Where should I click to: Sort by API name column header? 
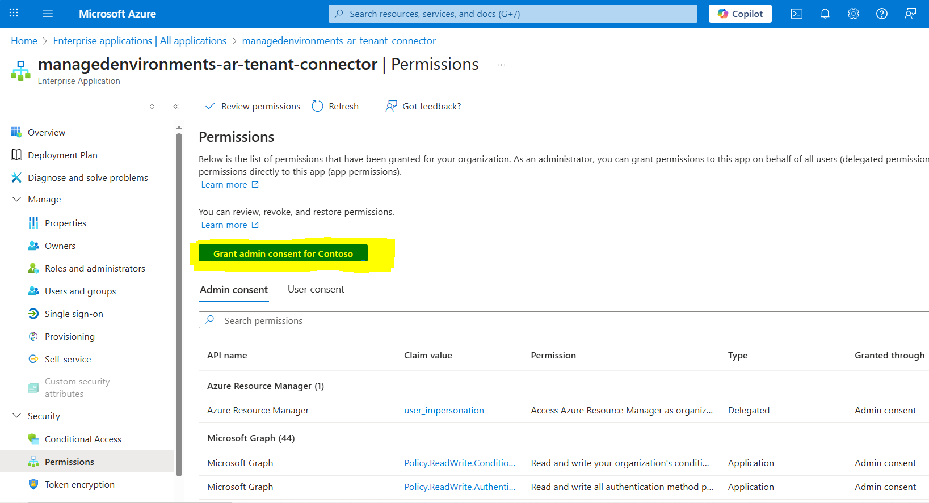[x=227, y=356]
